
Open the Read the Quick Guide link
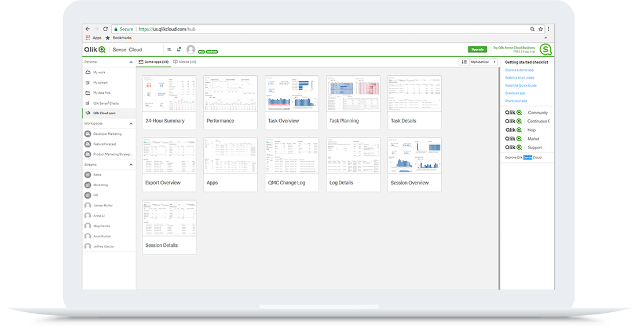pyautogui.click(x=521, y=86)
